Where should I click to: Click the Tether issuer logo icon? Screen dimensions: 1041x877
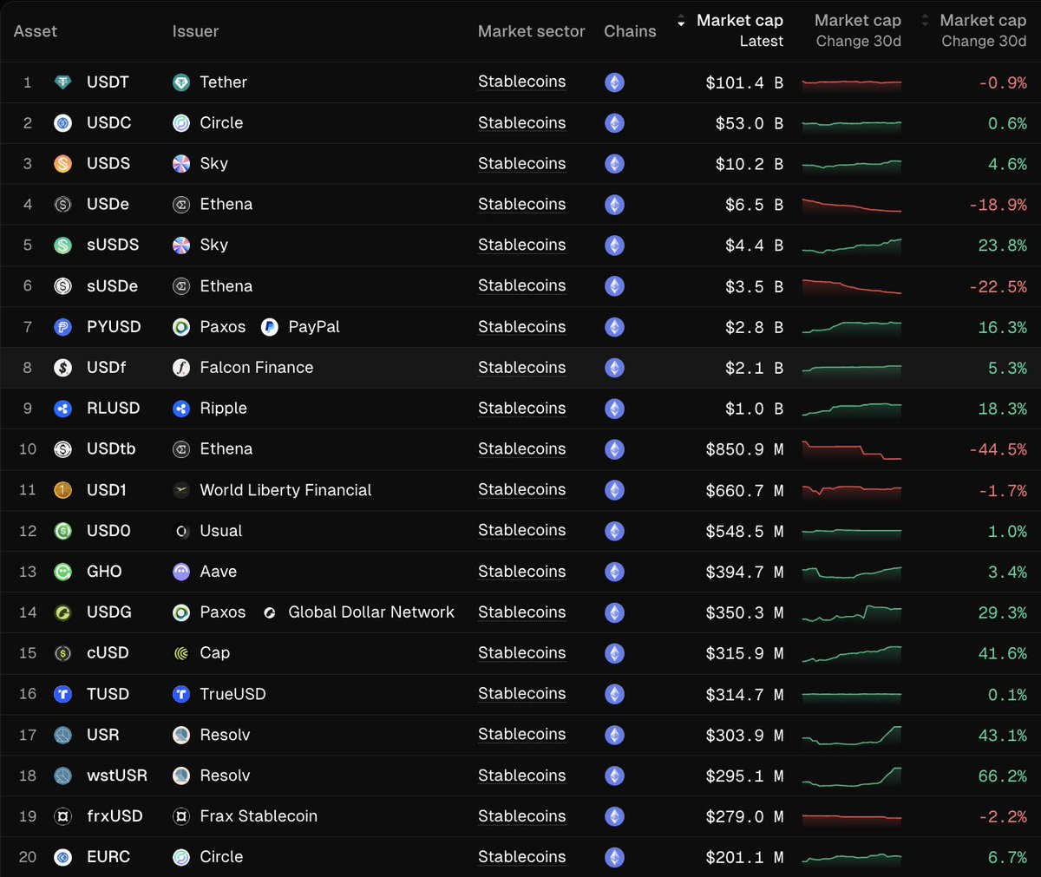click(x=181, y=82)
